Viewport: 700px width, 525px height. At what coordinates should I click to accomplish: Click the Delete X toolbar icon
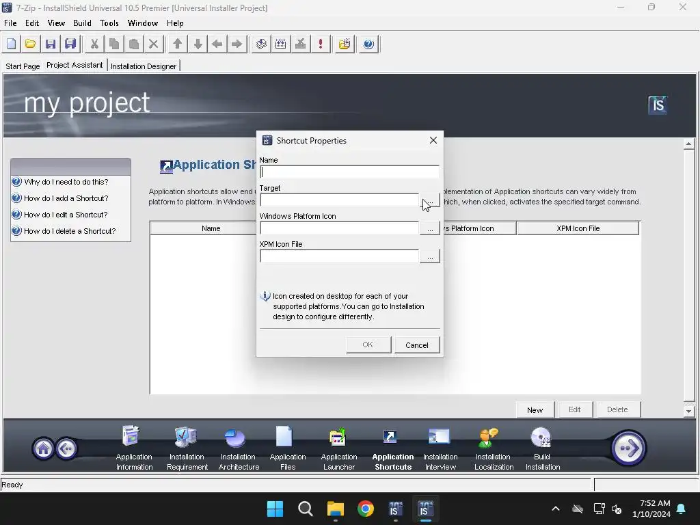[153, 44]
